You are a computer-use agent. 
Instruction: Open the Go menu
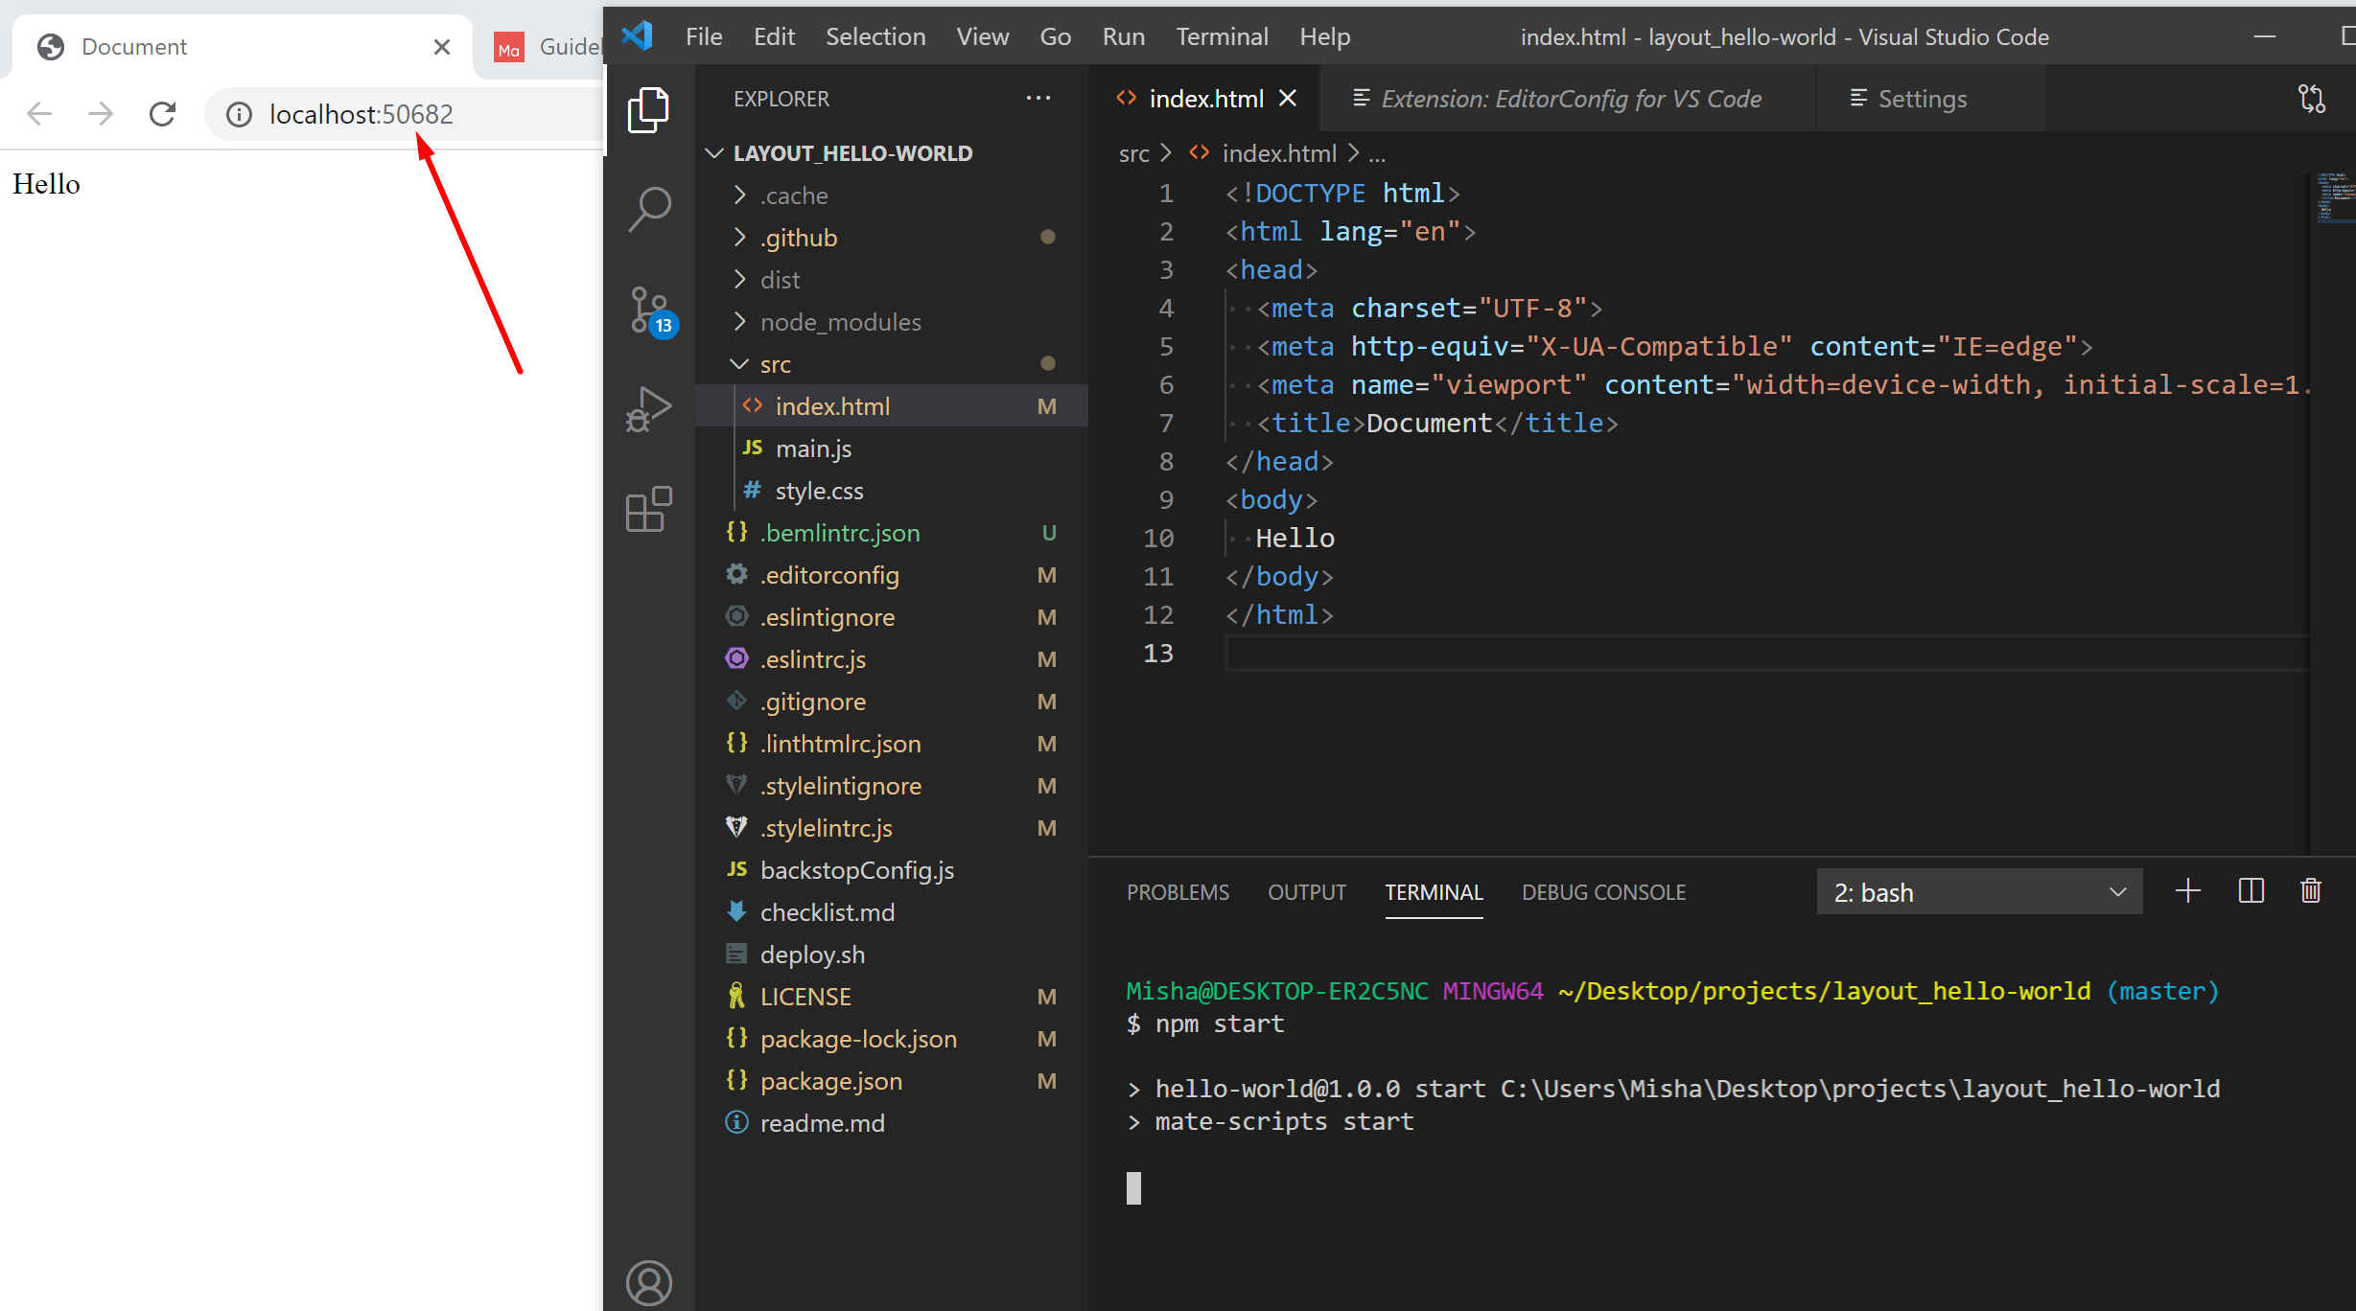[x=1055, y=36]
